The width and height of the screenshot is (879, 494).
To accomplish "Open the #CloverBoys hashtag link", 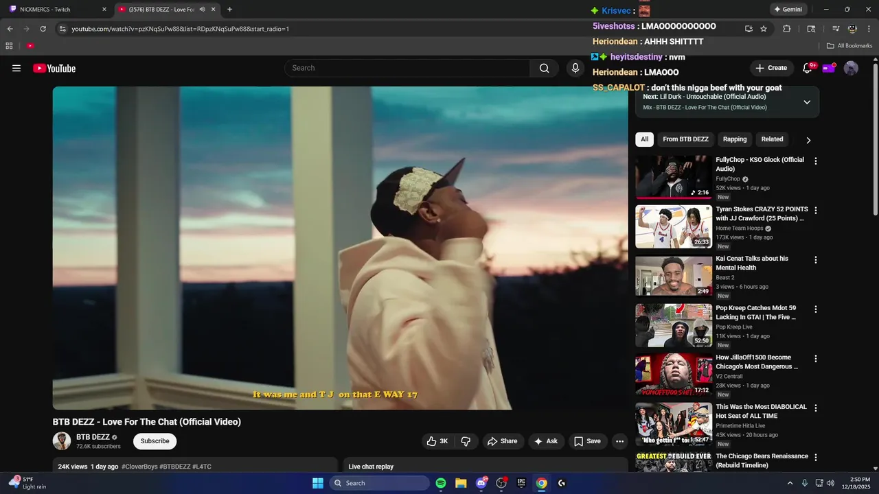I will pyautogui.click(x=140, y=467).
